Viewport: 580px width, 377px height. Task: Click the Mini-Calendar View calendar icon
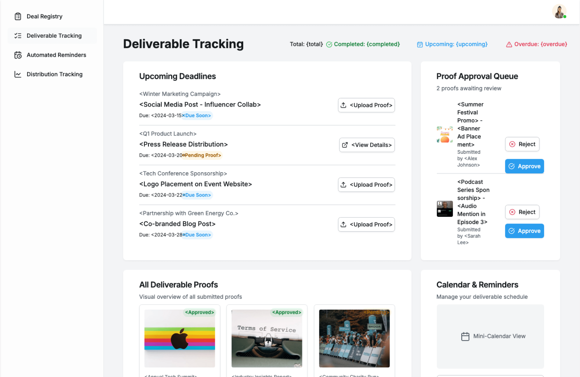click(465, 336)
